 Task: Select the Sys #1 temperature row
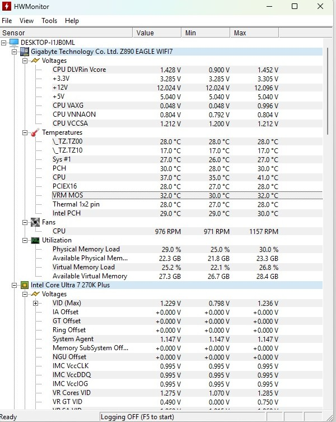[187, 159]
